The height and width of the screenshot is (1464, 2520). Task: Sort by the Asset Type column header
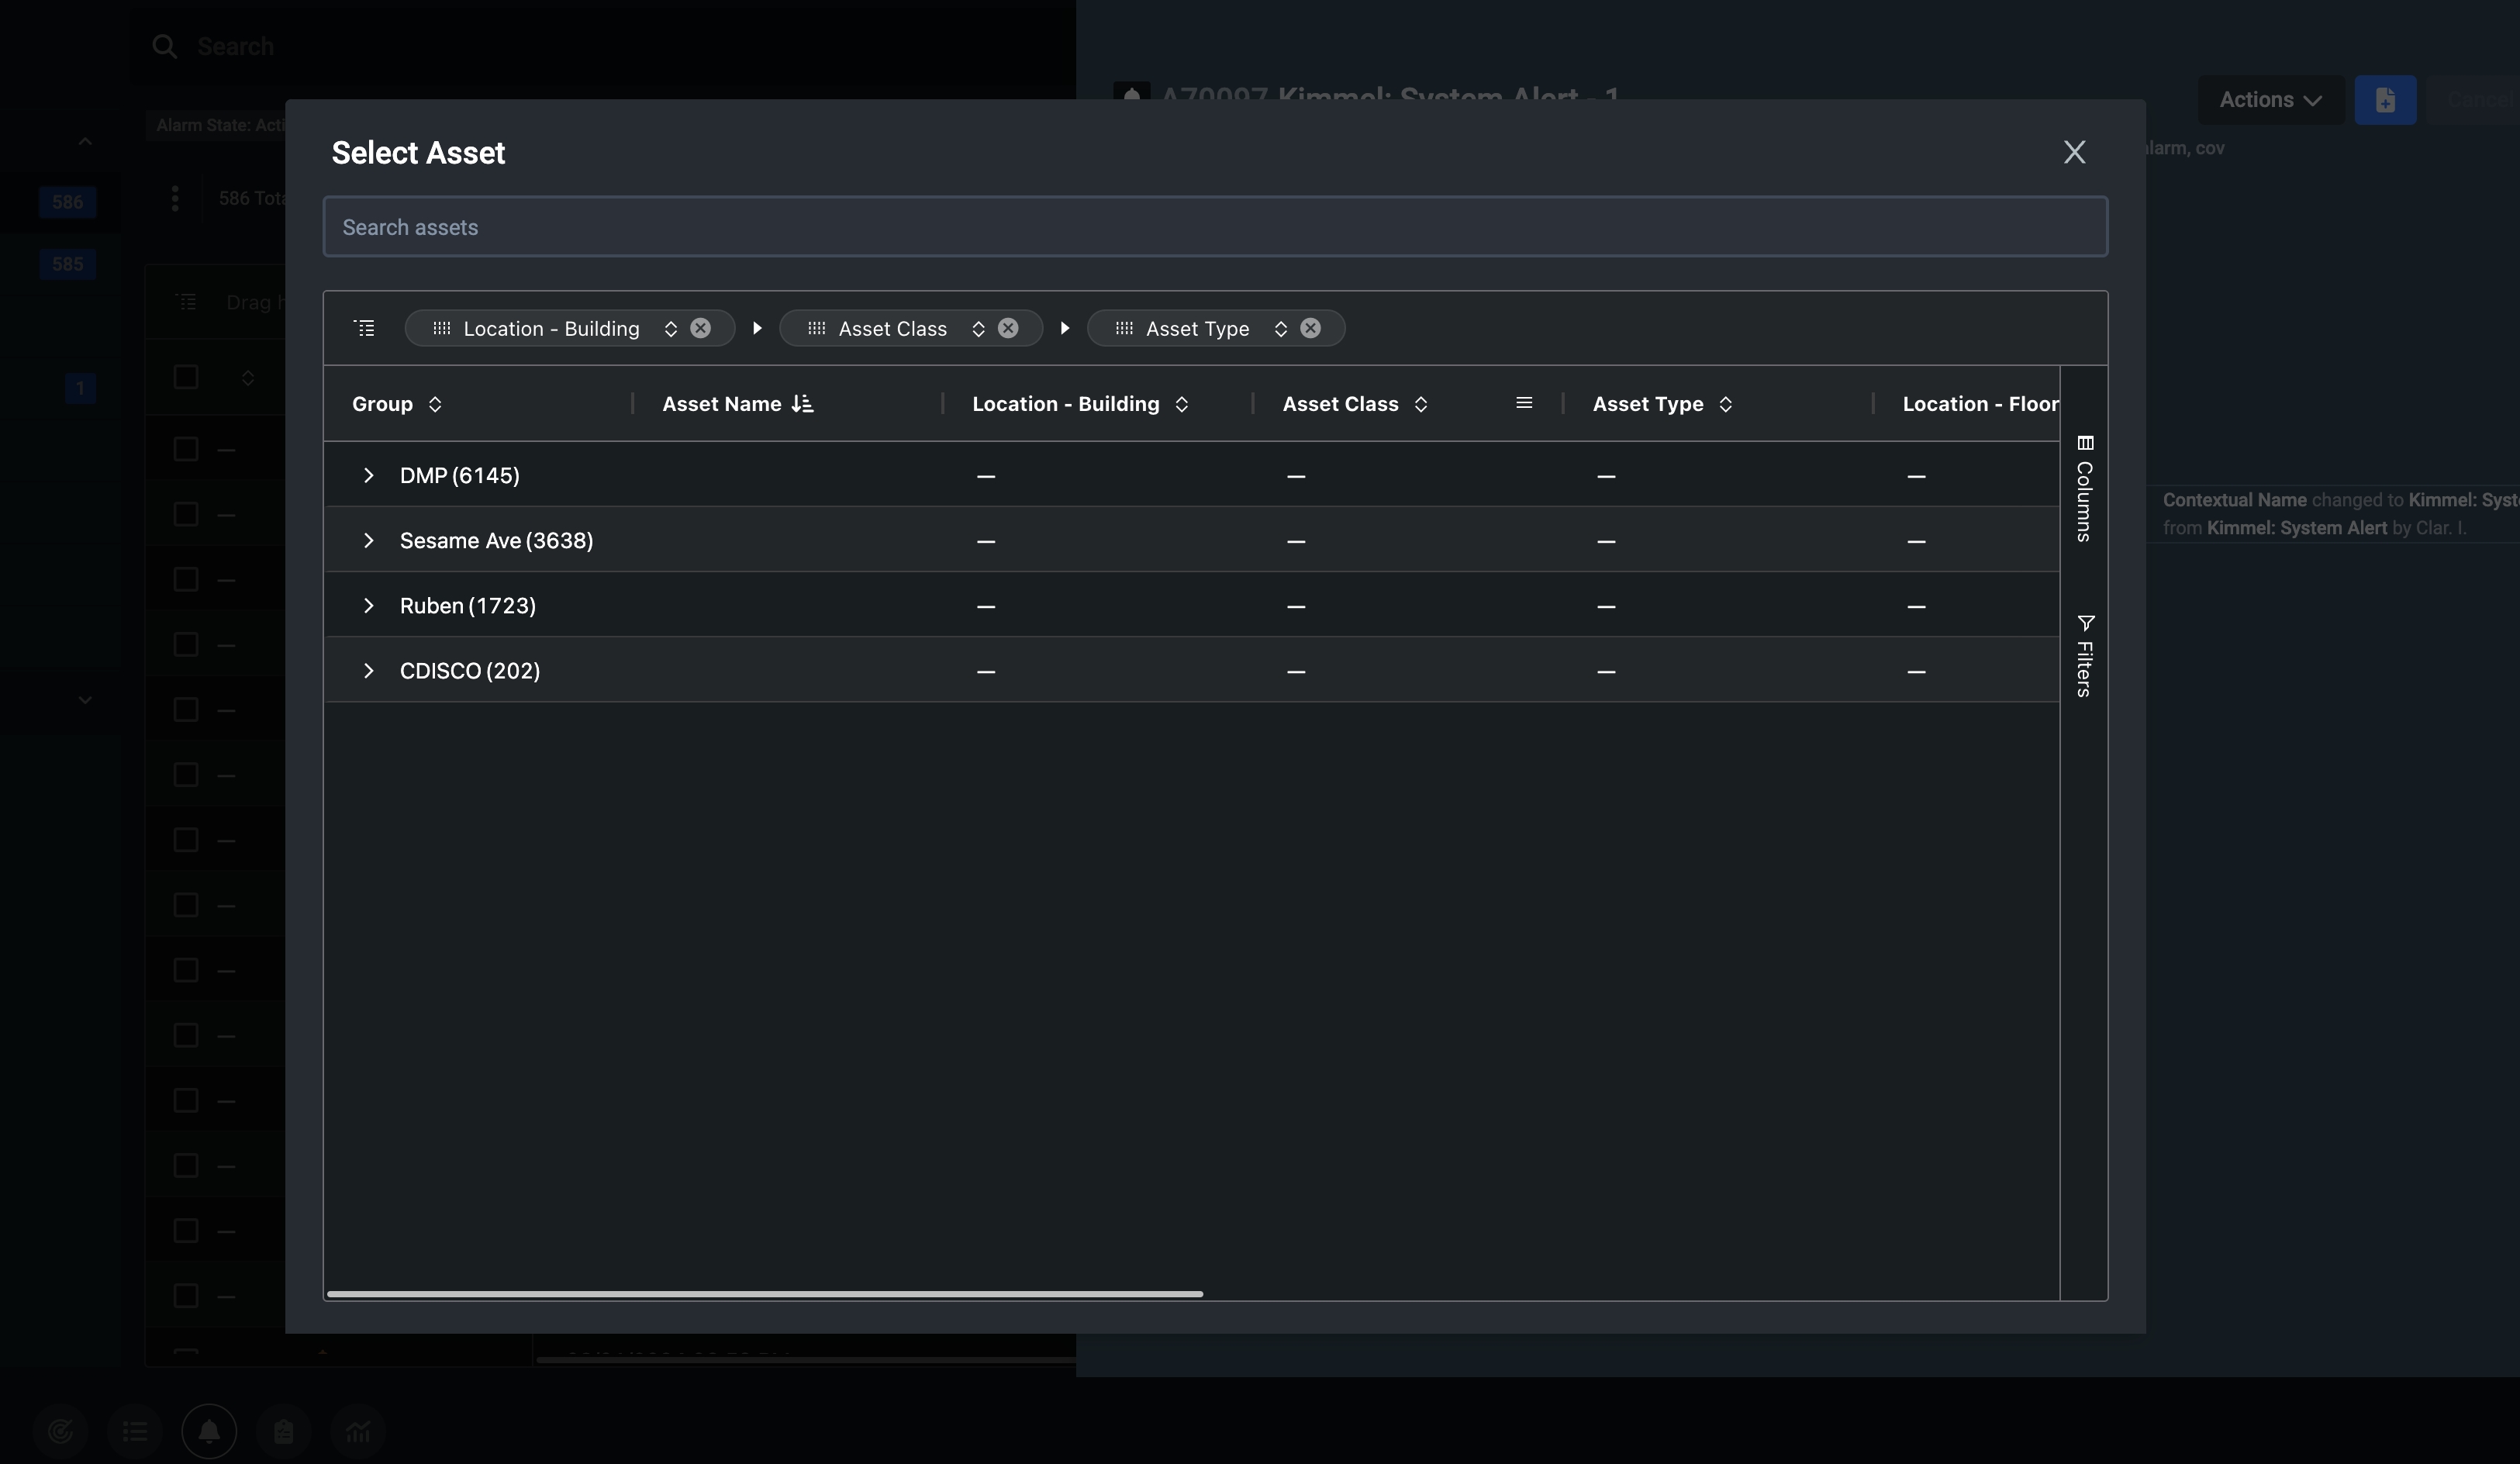pos(1647,404)
